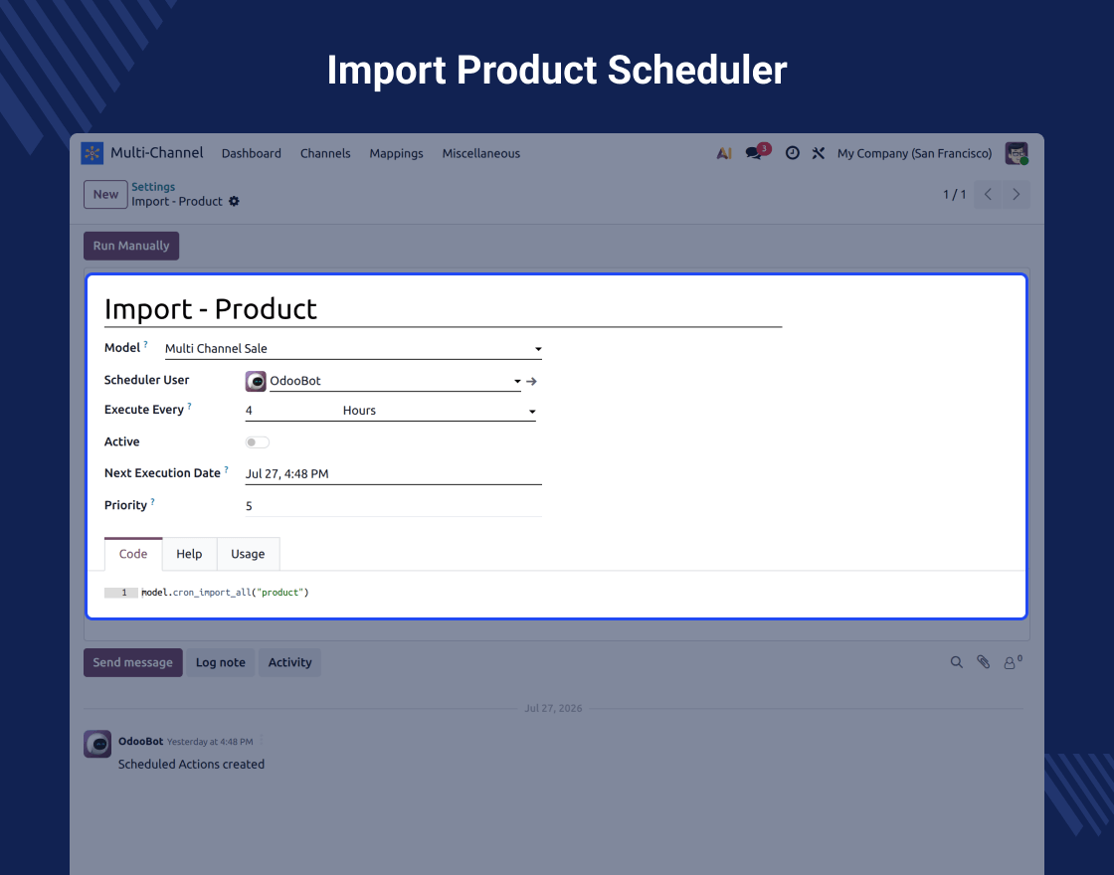Click the Import - Product title field
Screen dimensions: 1114x875
(444, 309)
